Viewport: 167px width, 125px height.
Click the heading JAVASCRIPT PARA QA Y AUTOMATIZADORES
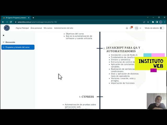(123, 49)
